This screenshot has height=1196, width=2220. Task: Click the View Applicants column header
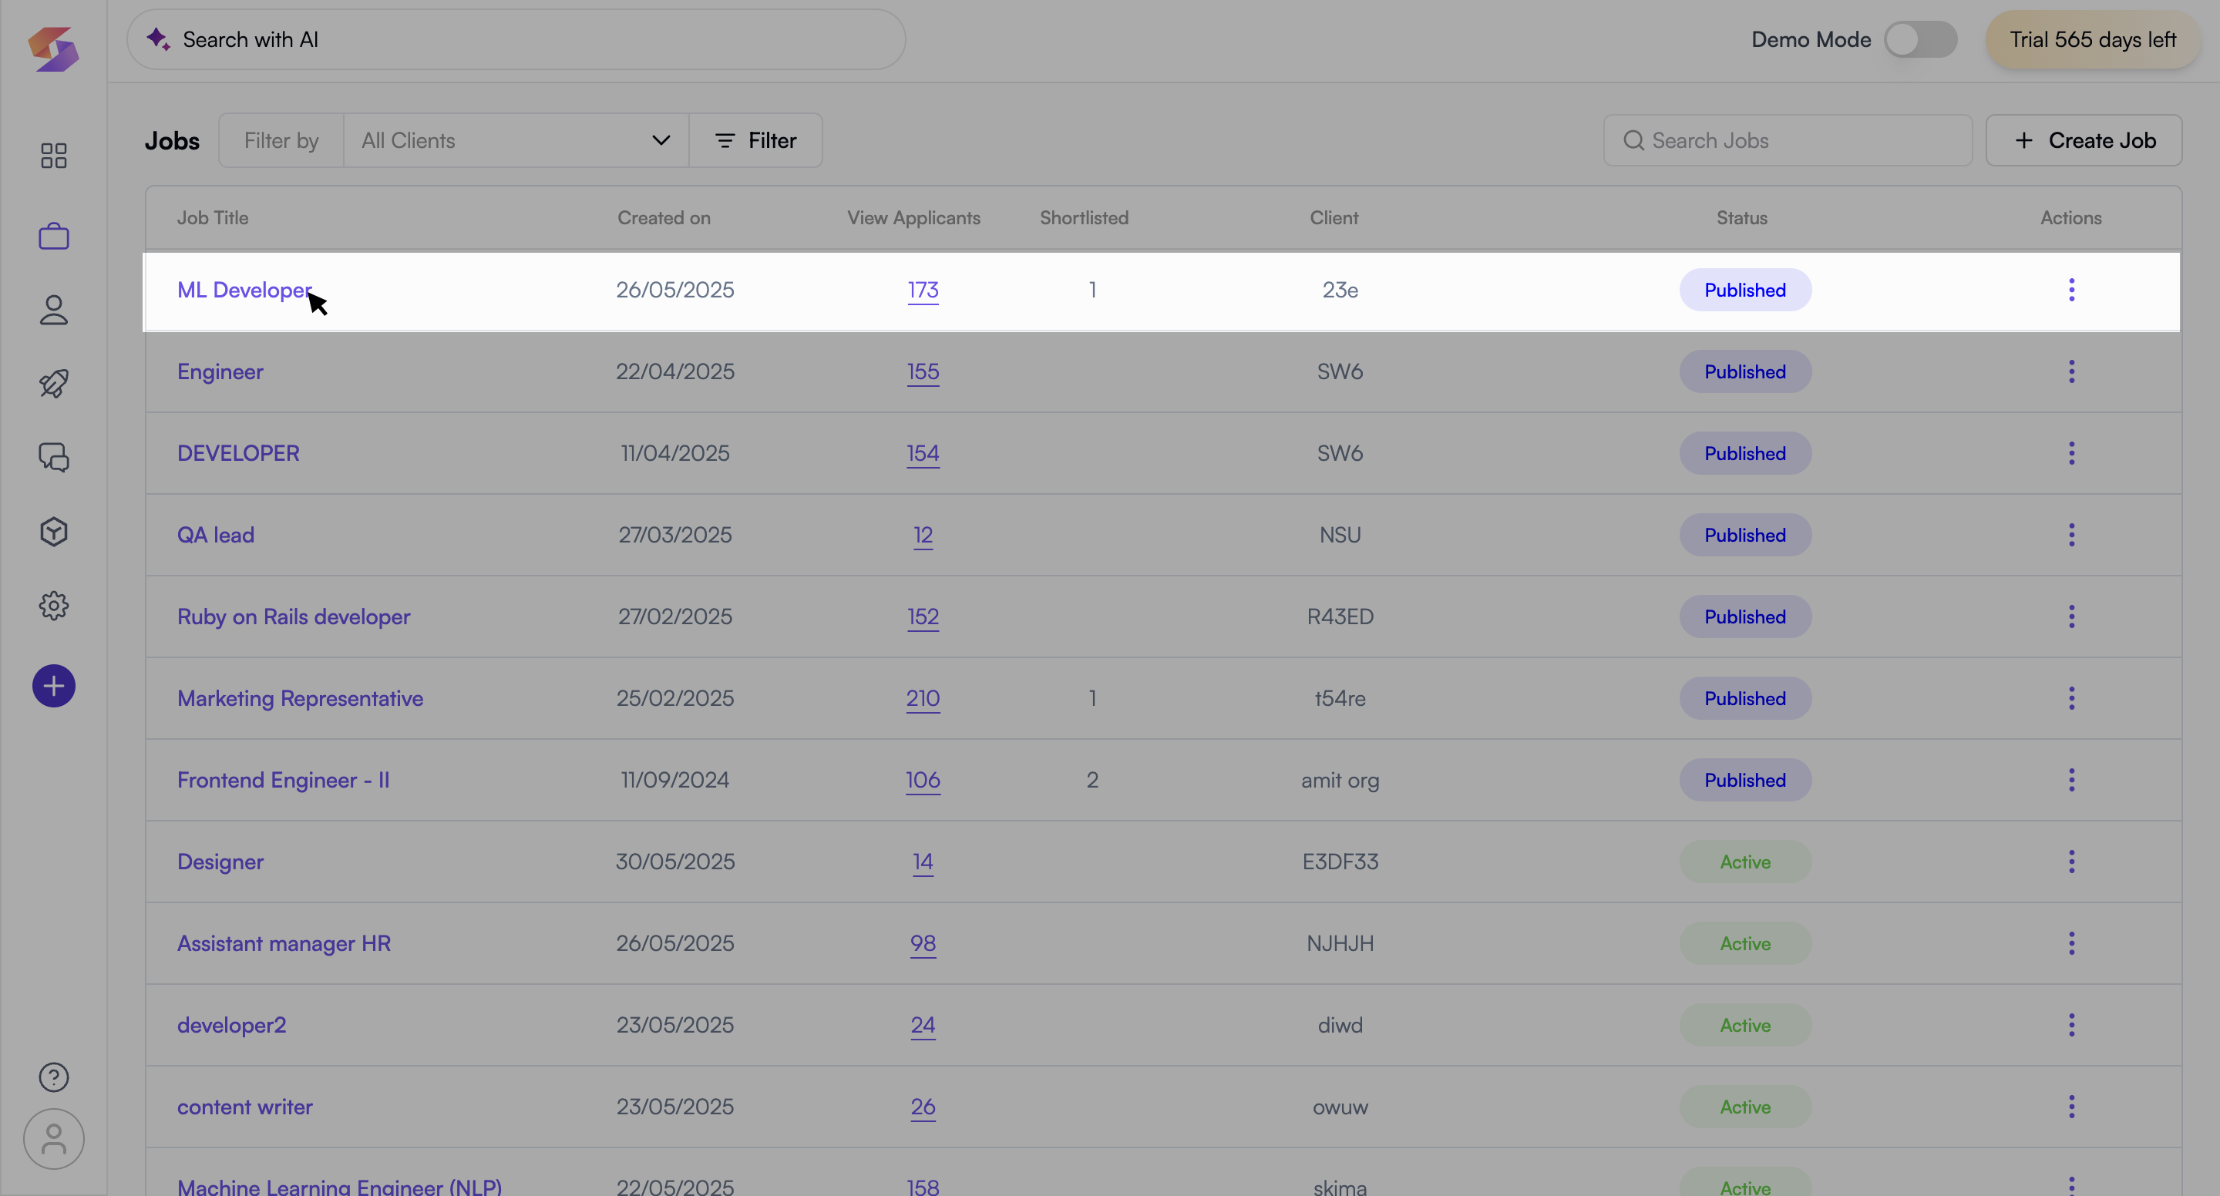point(913,218)
